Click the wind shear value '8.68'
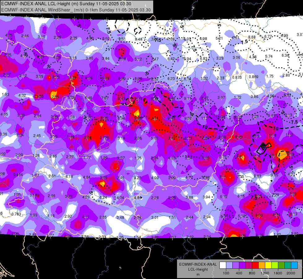303x279 pixels. point(252,37)
